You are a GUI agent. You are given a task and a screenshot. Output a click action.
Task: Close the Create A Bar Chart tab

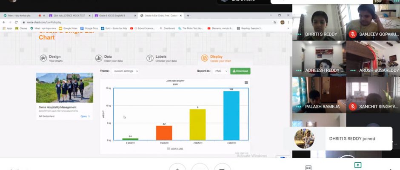pyautogui.click(x=181, y=16)
